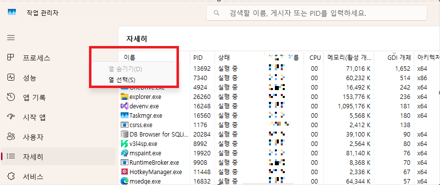Screen dimensions: 440x185
Task: Click the explorer.exe folder icon
Action: [x=124, y=97]
